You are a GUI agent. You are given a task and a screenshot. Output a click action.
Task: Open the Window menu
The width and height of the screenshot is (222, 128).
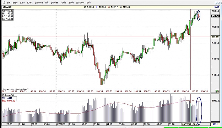(x=80, y=2)
